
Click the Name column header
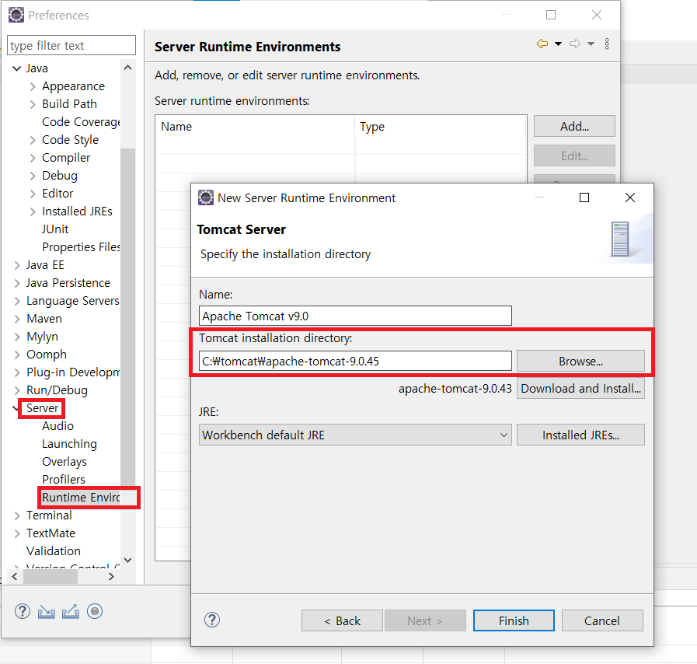coord(255,127)
